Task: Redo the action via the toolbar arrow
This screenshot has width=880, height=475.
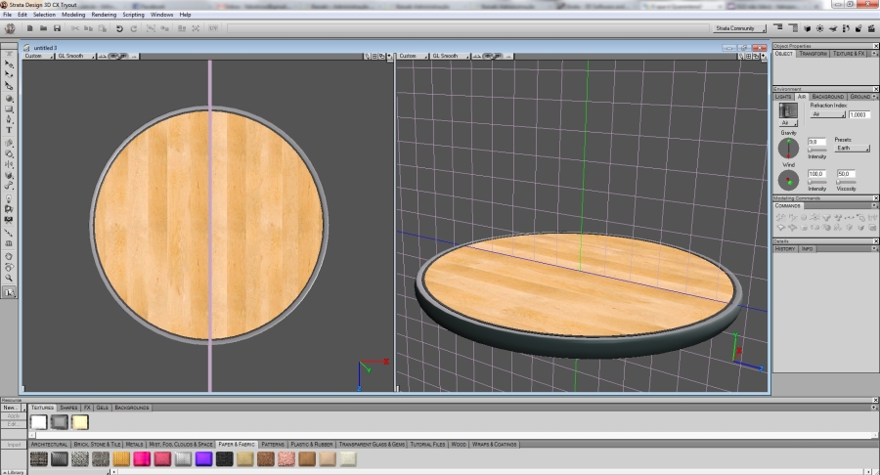Action: (x=134, y=28)
